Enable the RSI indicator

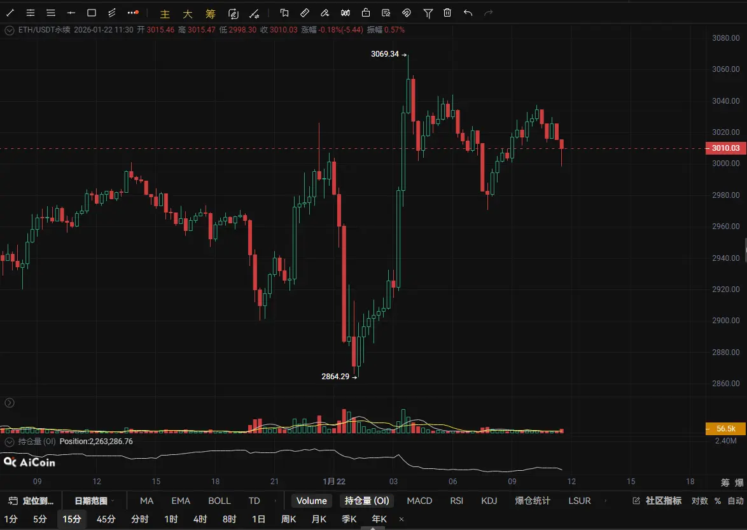pos(456,501)
